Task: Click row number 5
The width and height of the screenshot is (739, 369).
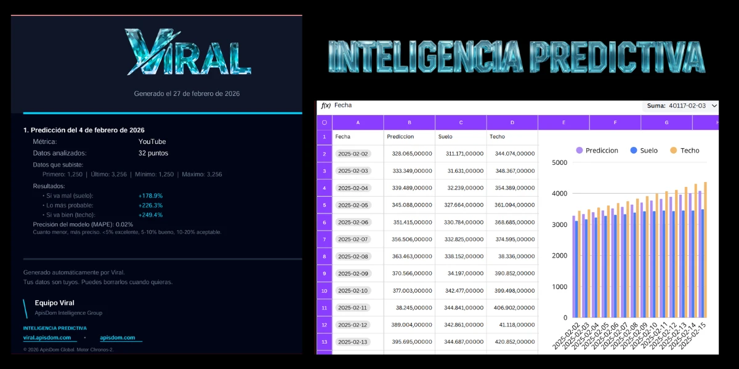Action: (x=323, y=205)
